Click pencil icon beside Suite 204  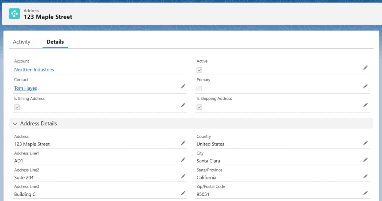tap(183, 176)
